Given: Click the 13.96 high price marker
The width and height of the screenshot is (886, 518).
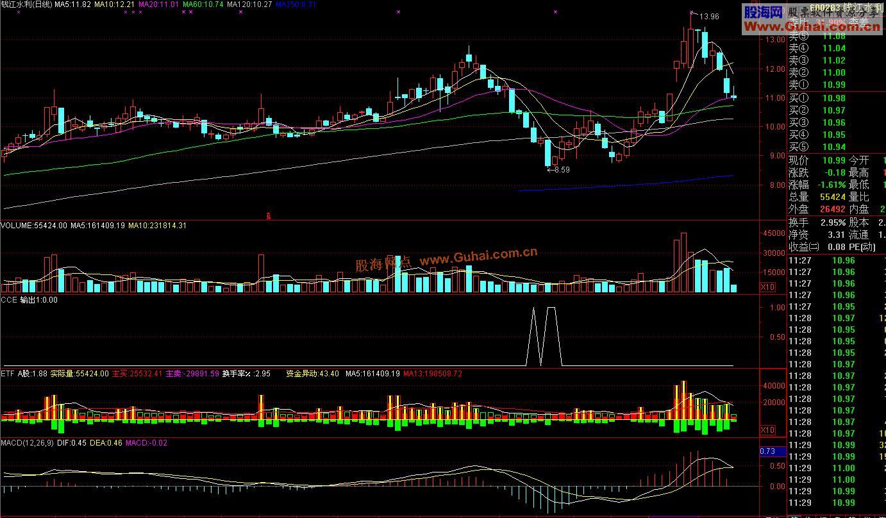Looking at the screenshot, I should point(709,17).
